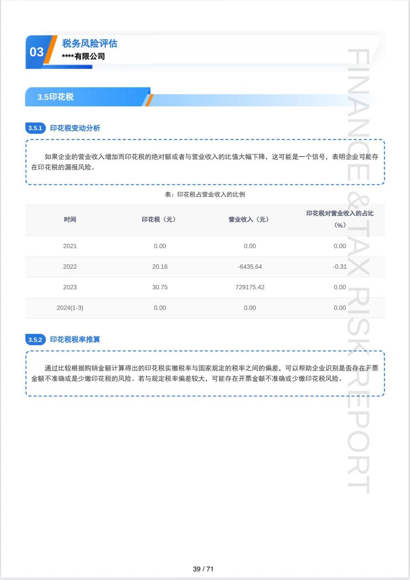
Task: Click the 729175.42 revenue value
Action: click(250, 287)
